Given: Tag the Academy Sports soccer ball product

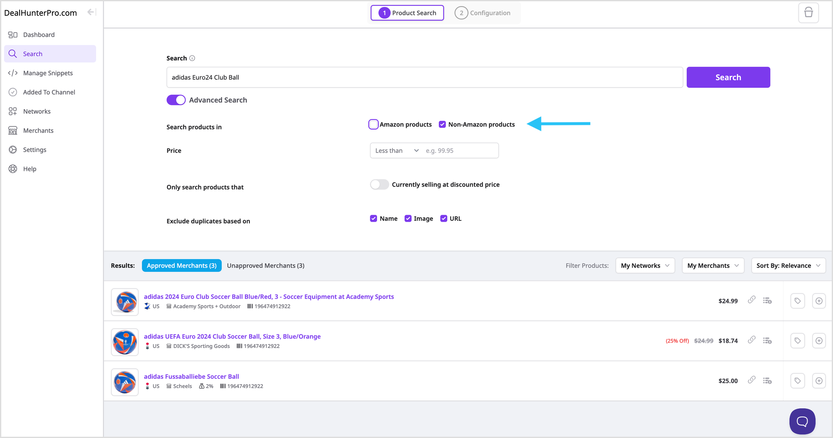Looking at the screenshot, I should coord(798,301).
